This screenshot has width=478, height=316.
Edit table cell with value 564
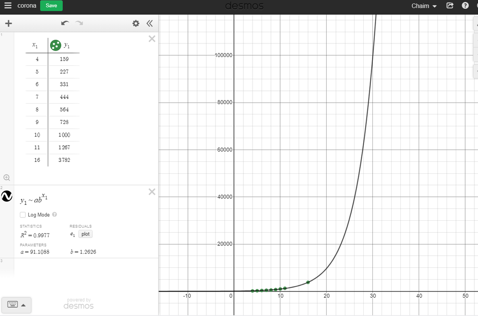coord(64,110)
